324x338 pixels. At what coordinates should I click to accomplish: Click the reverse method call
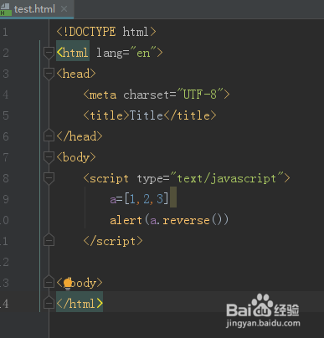coord(186,220)
